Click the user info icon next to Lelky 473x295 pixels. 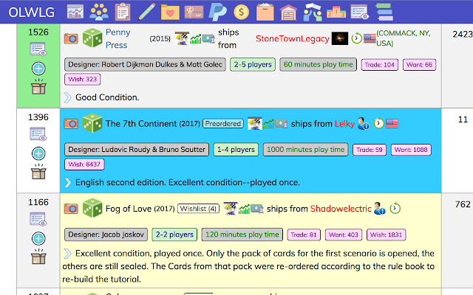(x=364, y=124)
